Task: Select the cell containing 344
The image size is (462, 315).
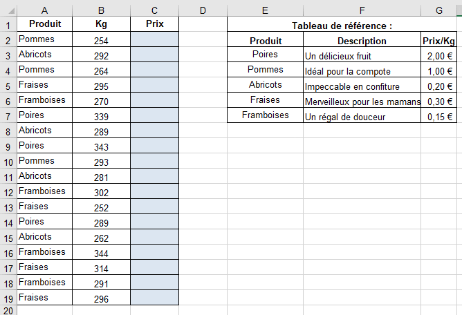Action: coord(101,254)
